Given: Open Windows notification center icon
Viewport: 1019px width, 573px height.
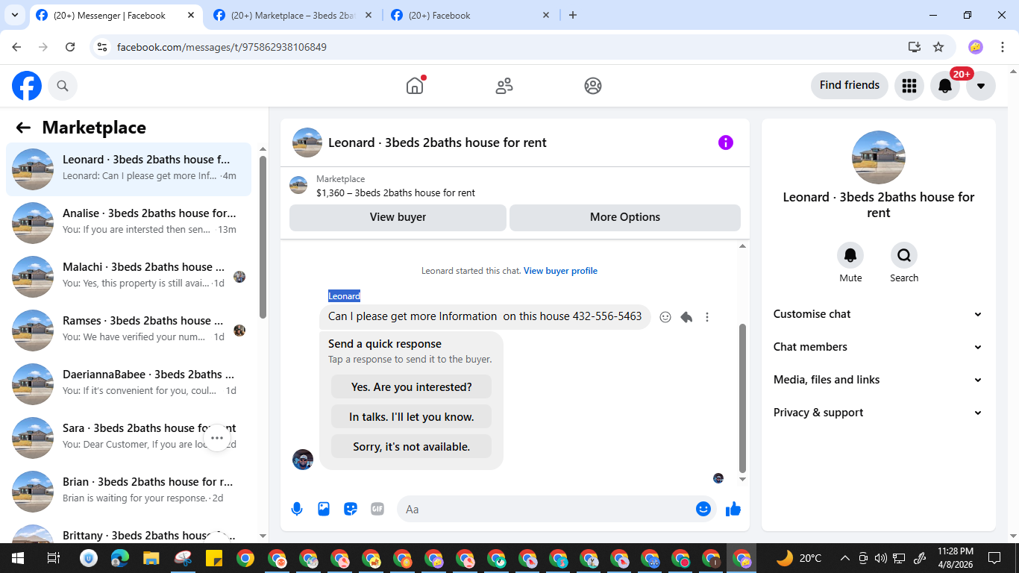Looking at the screenshot, I should pos(994,558).
